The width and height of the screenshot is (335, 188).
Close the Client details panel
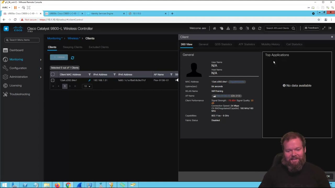click(332, 37)
